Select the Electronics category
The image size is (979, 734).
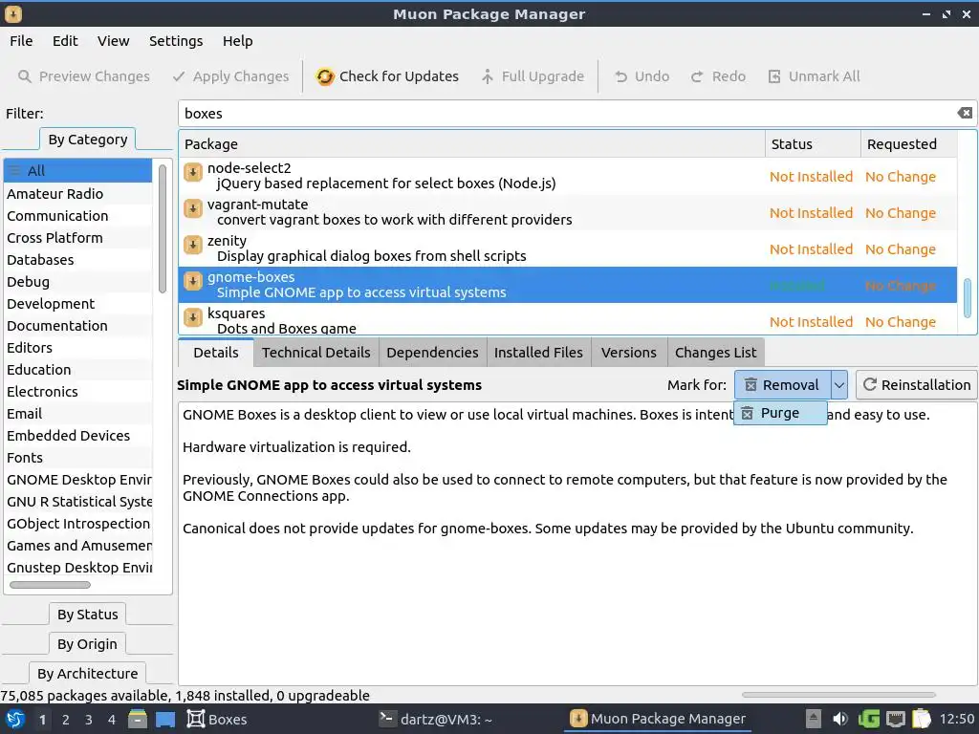click(x=78, y=391)
